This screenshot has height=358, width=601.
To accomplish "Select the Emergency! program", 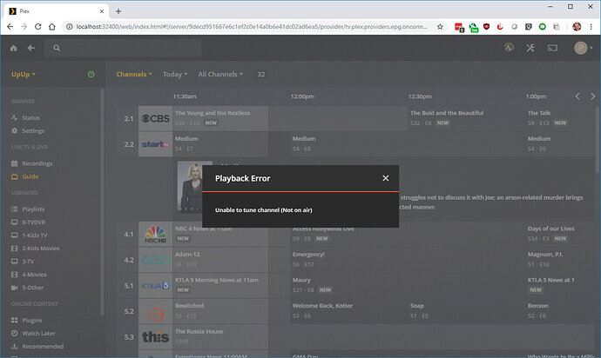I will pos(407,260).
